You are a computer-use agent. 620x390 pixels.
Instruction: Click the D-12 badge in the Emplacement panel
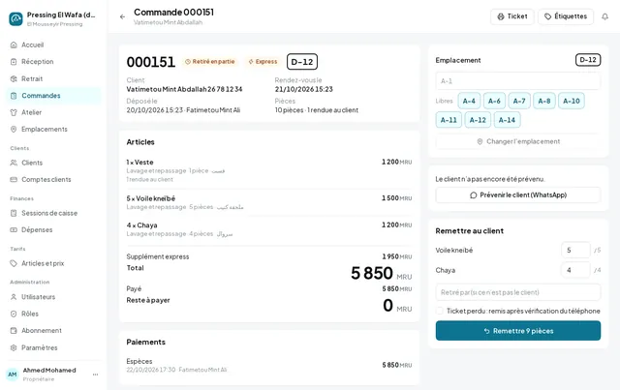588,60
